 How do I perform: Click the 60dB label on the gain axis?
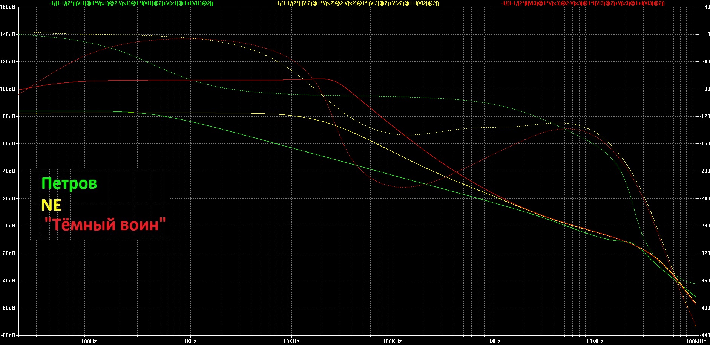[x=9, y=143]
